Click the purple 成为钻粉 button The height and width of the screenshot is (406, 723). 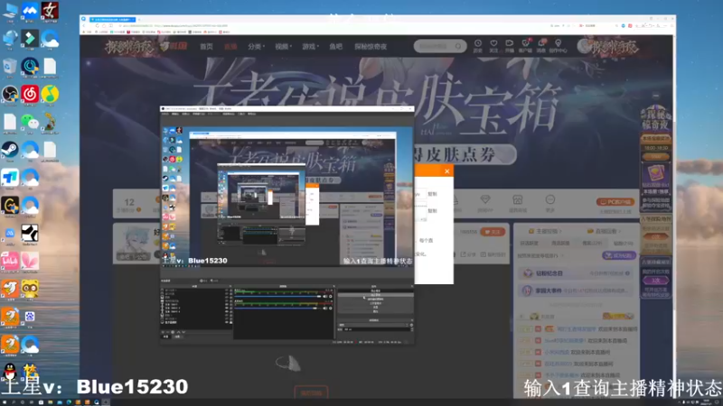(619, 255)
